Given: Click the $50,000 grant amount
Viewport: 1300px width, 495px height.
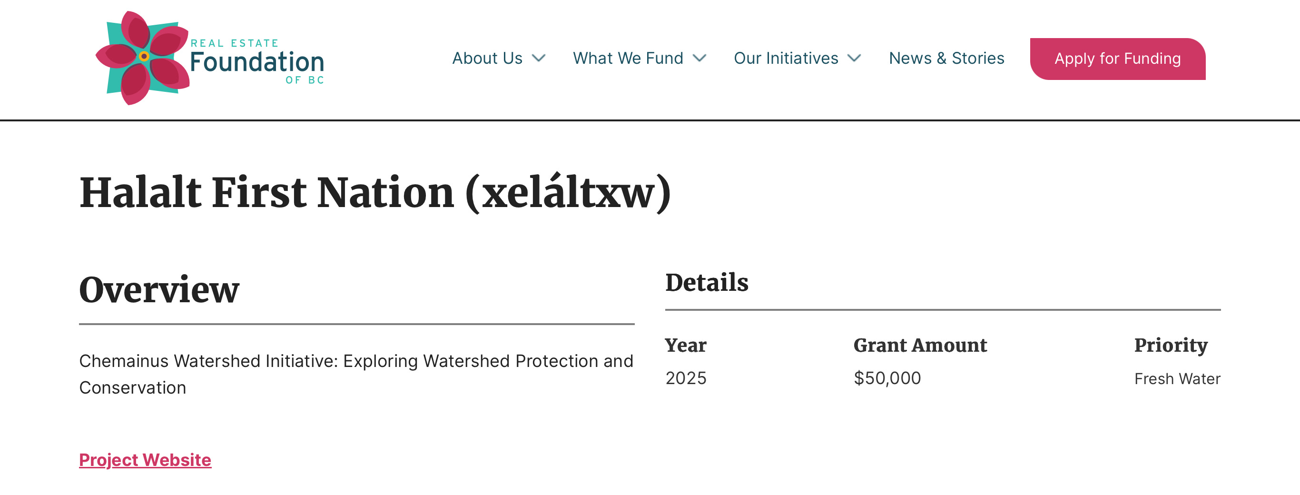Looking at the screenshot, I should 887,378.
